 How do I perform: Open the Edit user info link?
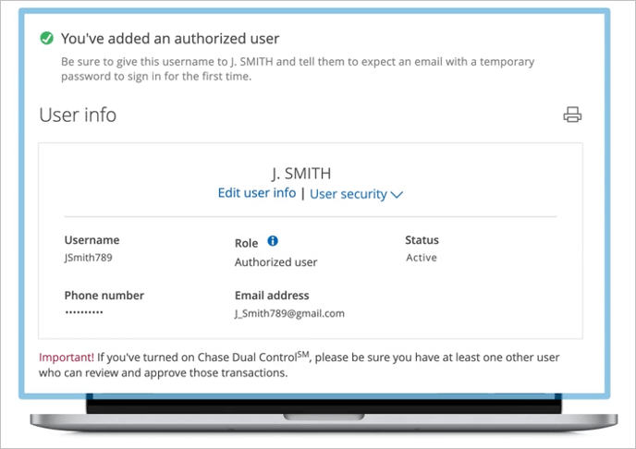[x=256, y=193]
